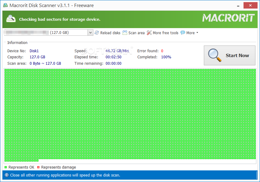Click the Capacity 127.0 GB value
This screenshot has height=182, width=260.
(37, 57)
